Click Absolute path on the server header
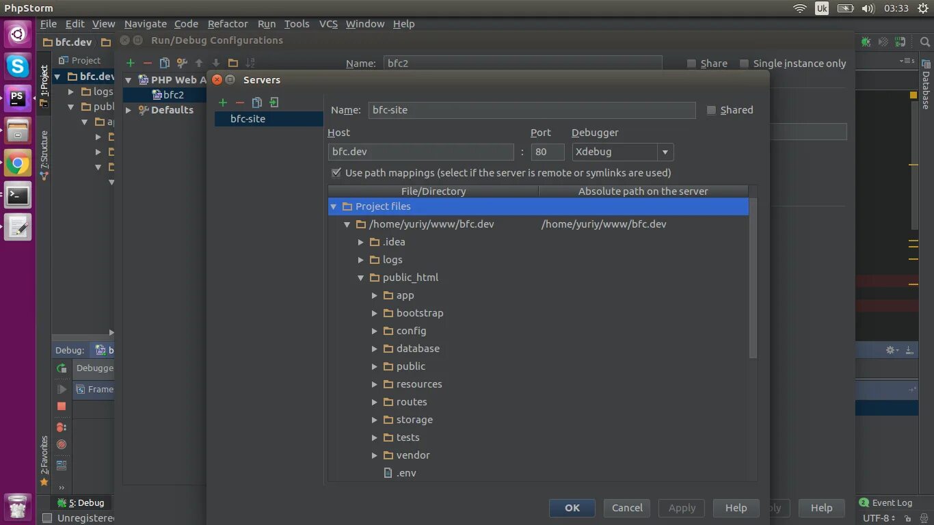Viewport: 934px width, 525px height. coord(643,191)
